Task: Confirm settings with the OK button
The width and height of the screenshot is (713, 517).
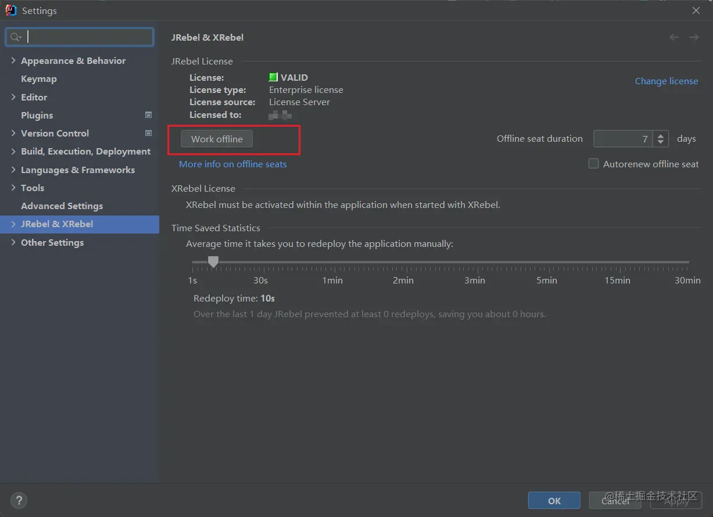Action: point(554,500)
